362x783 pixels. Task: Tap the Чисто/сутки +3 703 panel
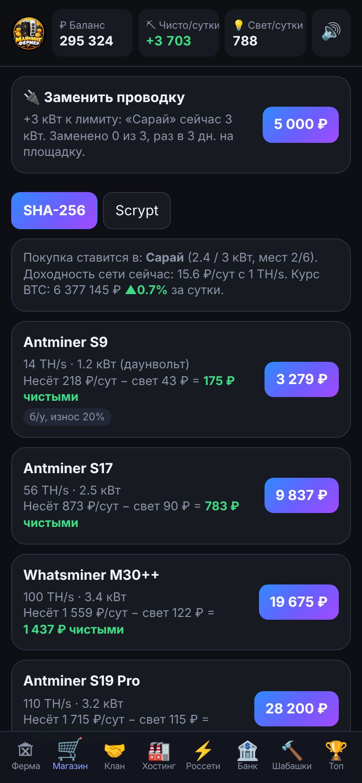point(179,33)
